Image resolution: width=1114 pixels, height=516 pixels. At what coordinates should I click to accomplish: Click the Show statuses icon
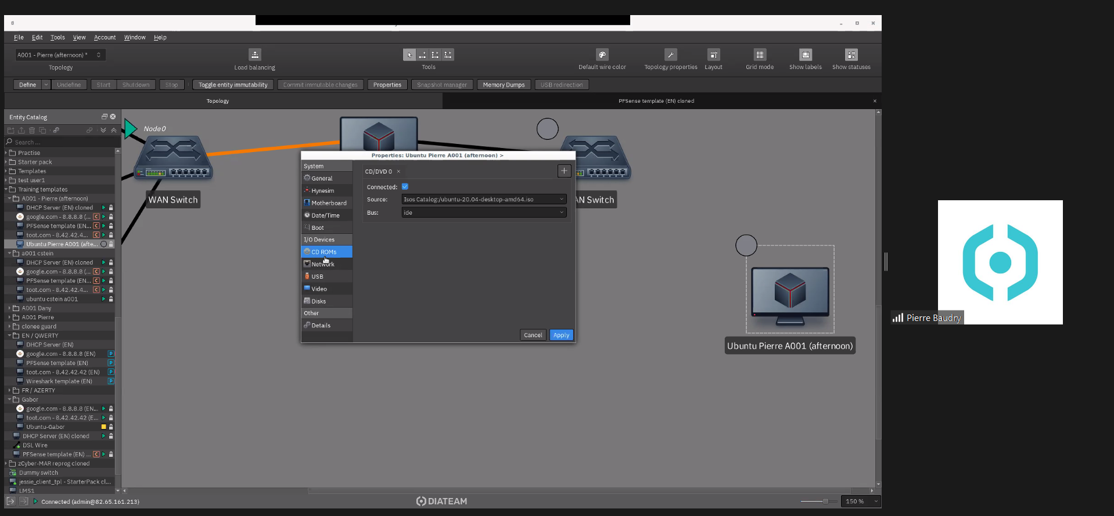[851, 55]
